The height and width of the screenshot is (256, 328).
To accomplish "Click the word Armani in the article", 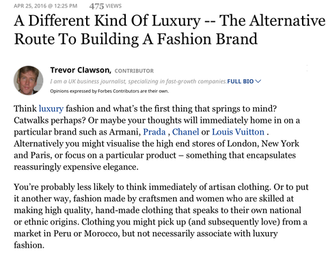I will pos(124,132).
